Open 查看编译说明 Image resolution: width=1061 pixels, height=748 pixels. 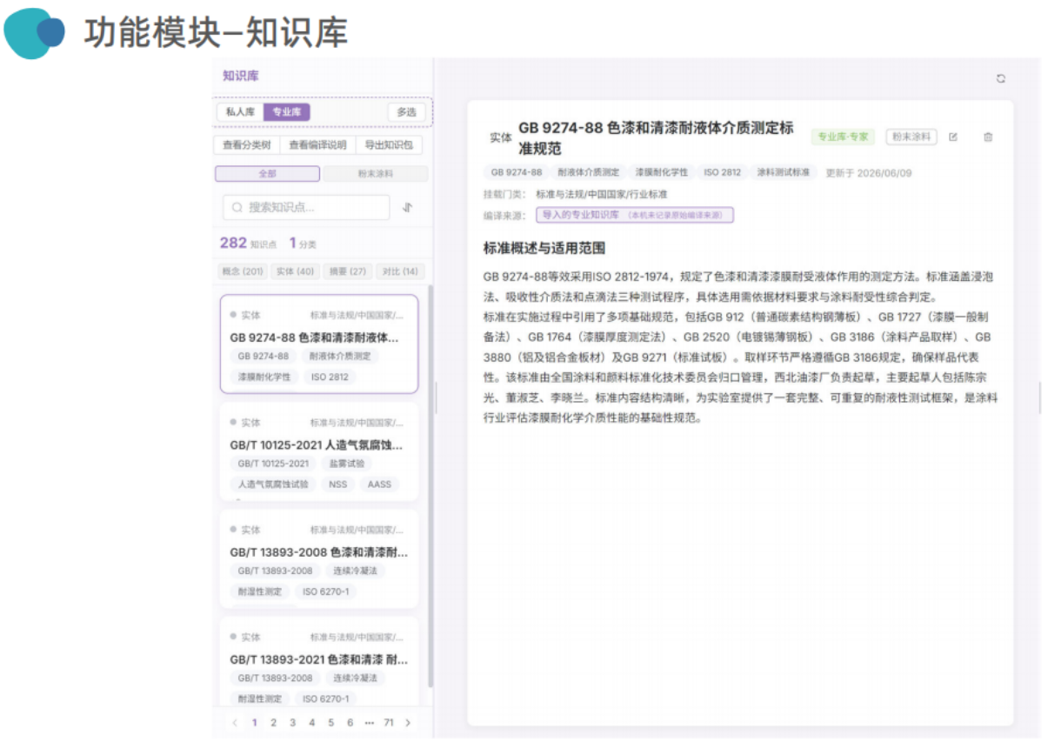pyautogui.click(x=317, y=145)
